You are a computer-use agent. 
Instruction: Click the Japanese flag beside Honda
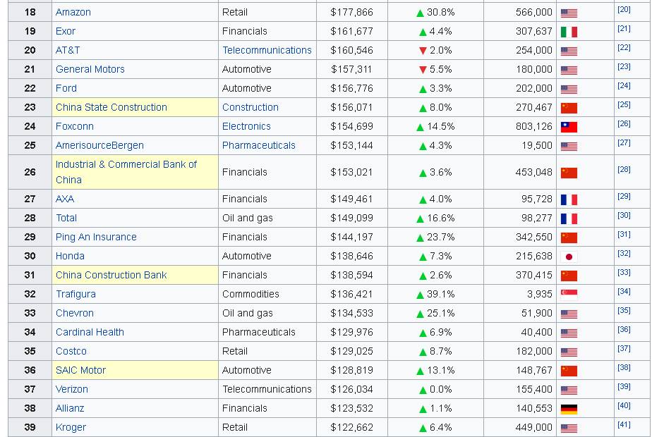[569, 257]
